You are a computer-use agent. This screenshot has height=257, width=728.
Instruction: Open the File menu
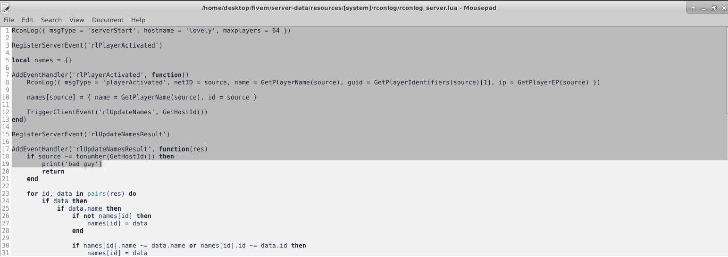tap(9, 20)
